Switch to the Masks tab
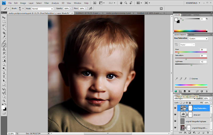 click(191, 35)
